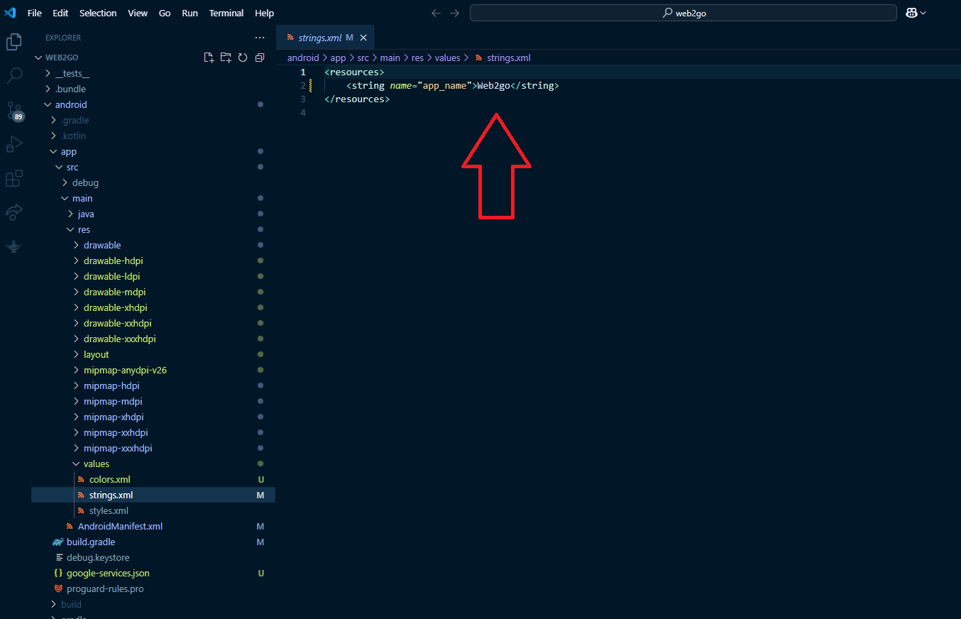Open the Extensions view icon
961x619 pixels.
pos(13,178)
